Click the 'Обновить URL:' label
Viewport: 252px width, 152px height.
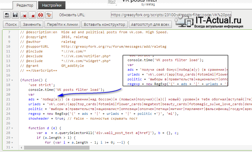72,15
